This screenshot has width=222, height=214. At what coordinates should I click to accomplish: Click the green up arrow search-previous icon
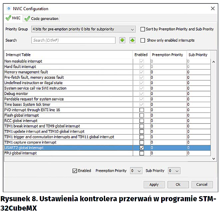(132, 40)
